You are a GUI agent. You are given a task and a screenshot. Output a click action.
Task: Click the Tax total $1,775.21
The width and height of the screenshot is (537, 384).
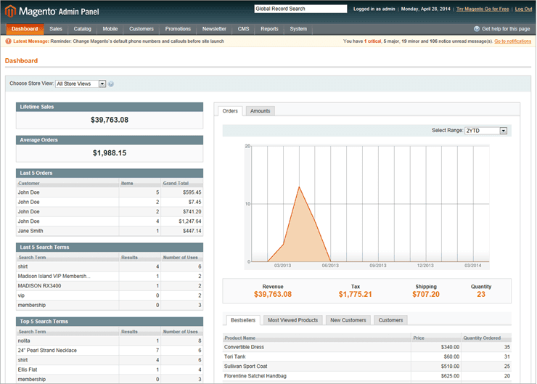click(x=355, y=294)
